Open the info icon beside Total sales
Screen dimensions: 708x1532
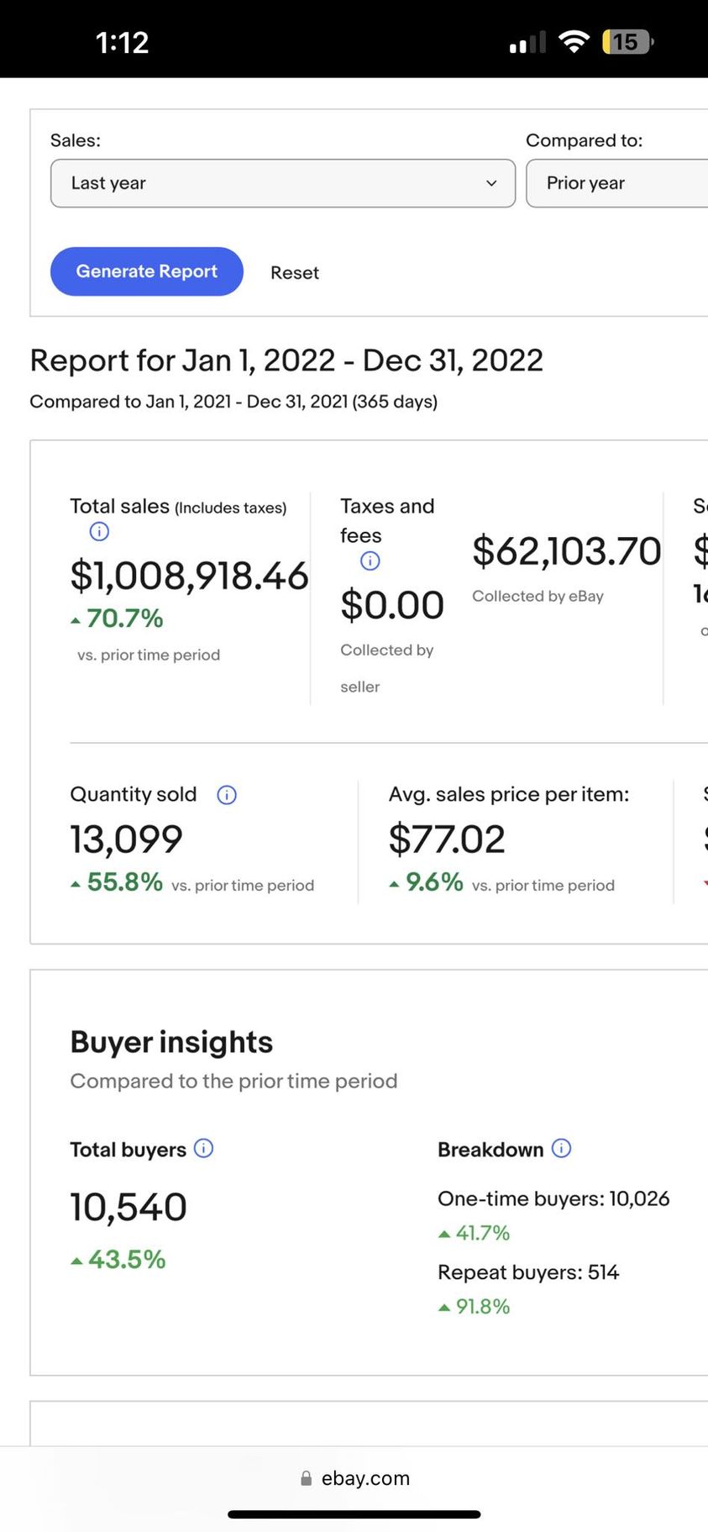pos(99,531)
